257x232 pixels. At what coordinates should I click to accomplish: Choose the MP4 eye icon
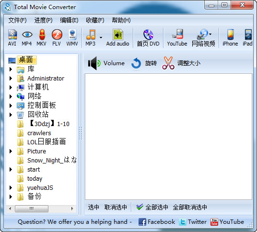(27, 35)
